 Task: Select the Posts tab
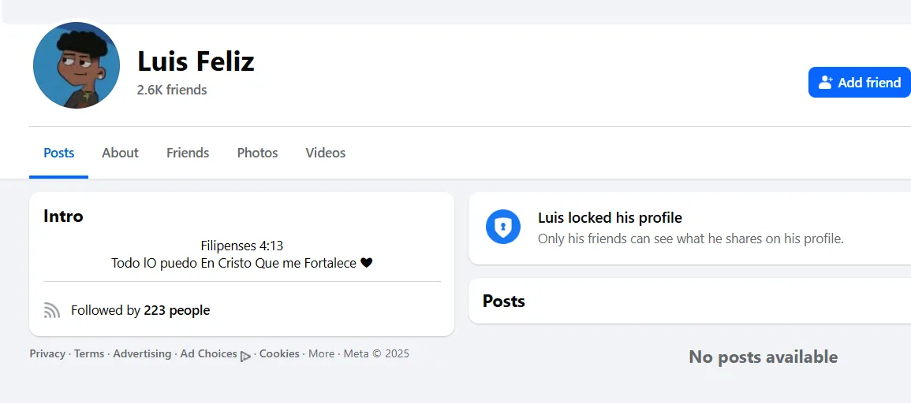[59, 153]
